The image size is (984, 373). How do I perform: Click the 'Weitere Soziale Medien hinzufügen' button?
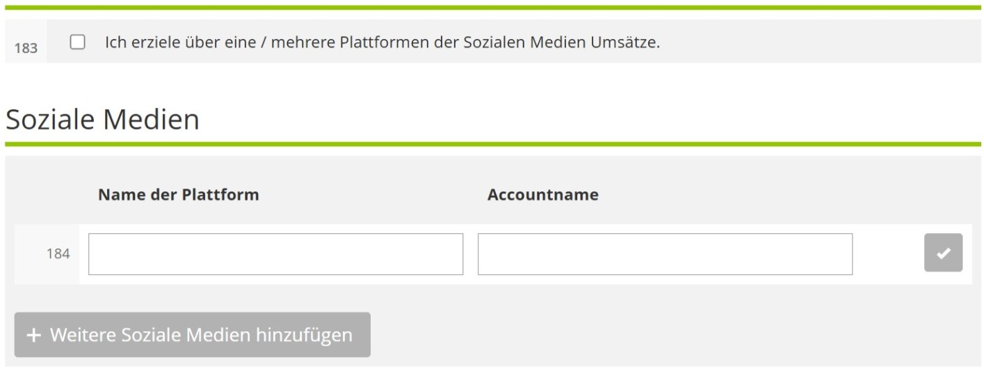click(x=193, y=335)
